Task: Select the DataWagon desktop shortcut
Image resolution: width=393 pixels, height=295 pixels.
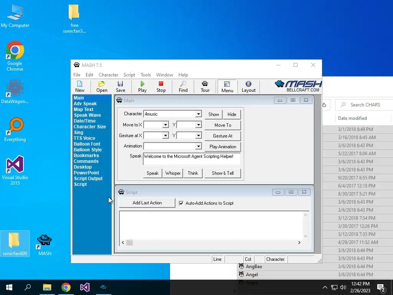Action: point(15,91)
